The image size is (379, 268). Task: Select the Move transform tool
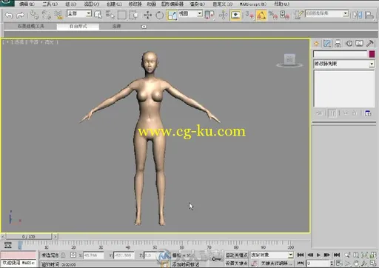click(x=147, y=16)
